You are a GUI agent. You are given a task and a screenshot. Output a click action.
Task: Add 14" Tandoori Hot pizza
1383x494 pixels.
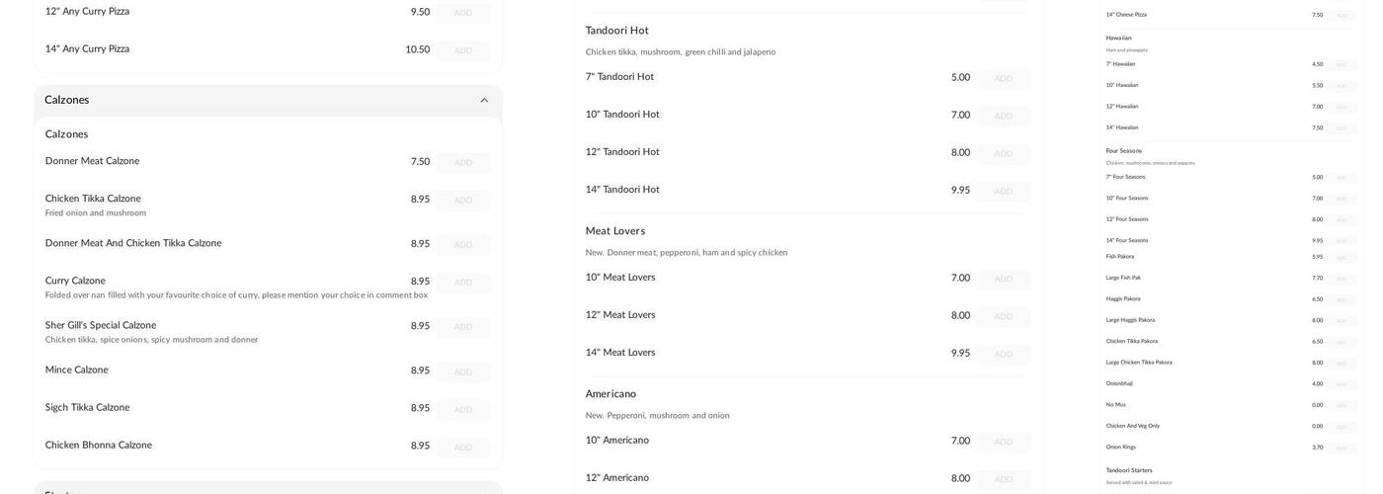coord(1003,191)
